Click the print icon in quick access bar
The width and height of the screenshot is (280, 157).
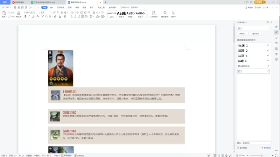[22, 7]
